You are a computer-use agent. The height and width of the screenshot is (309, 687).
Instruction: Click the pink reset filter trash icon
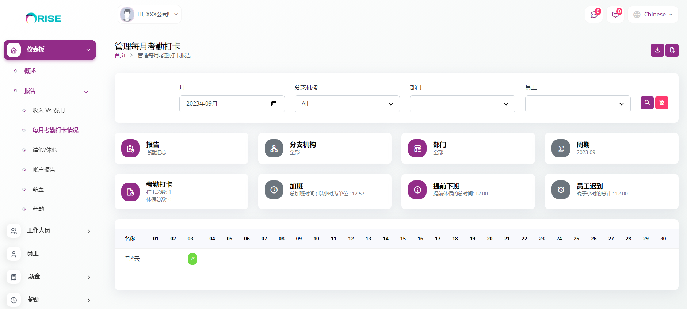click(x=661, y=103)
